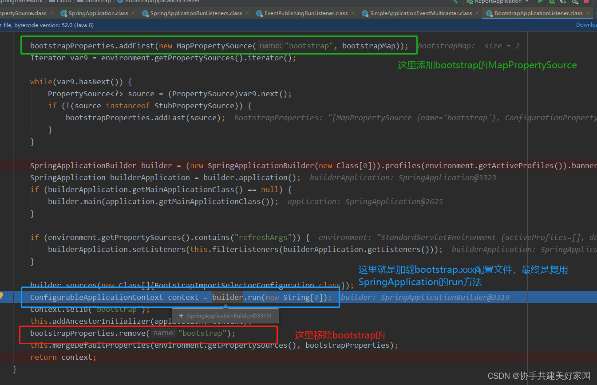Viewport: 597px width, 385px height.
Task: Switch to the SpringApplication.class tab
Action: (x=98, y=13)
